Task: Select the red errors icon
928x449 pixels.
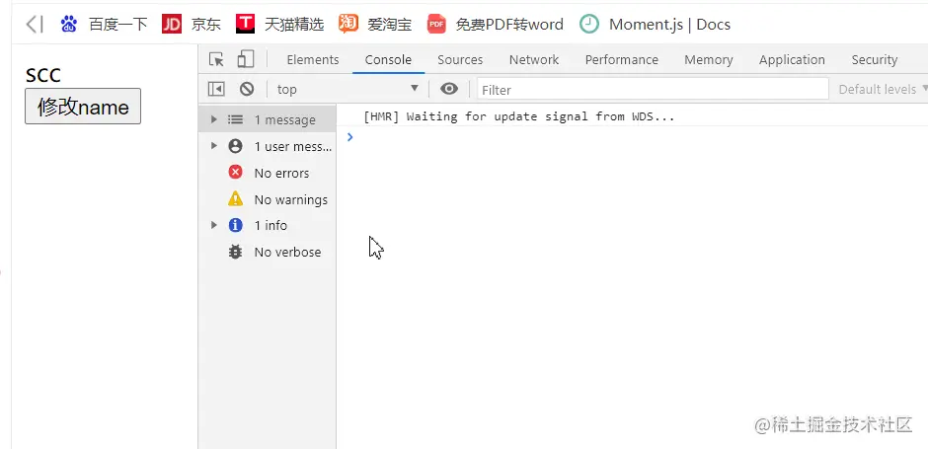Action: [x=236, y=172]
